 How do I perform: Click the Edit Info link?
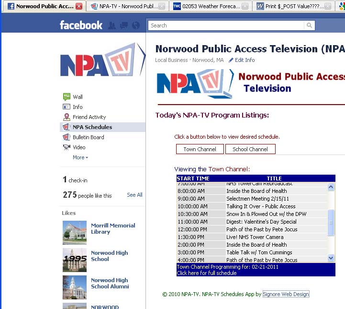pyautogui.click(x=245, y=60)
